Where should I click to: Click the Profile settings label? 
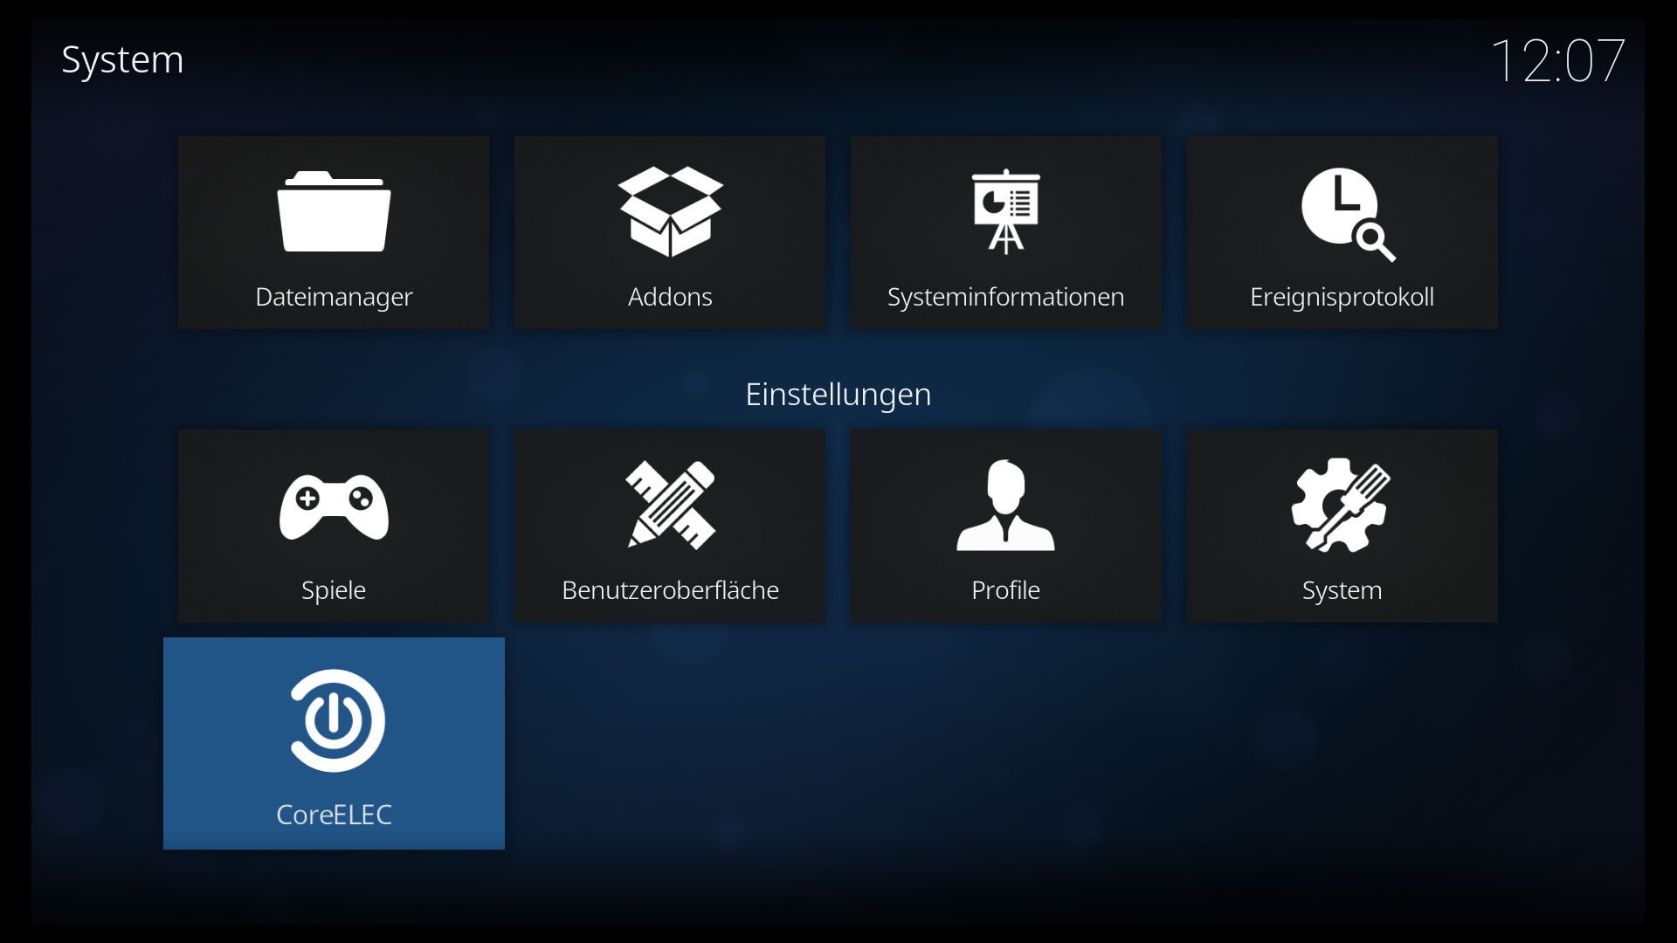[1006, 590]
